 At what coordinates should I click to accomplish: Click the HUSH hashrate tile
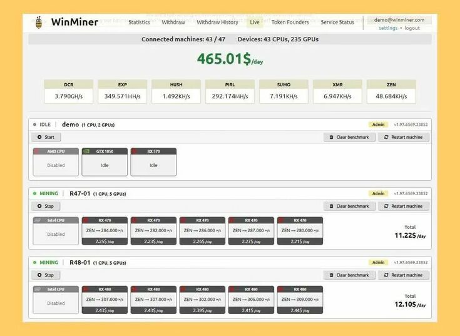[x=176, y=91]
